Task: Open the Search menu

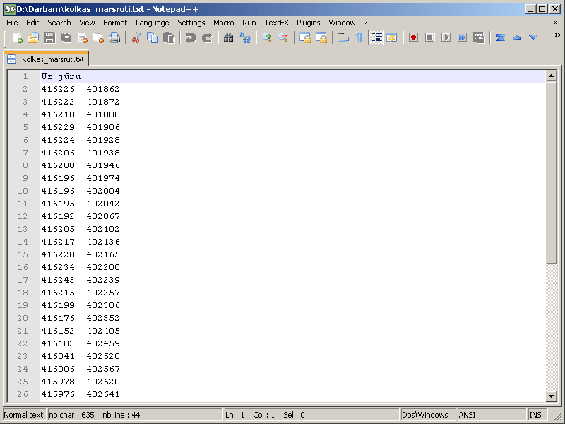Action: pos(59,23)
